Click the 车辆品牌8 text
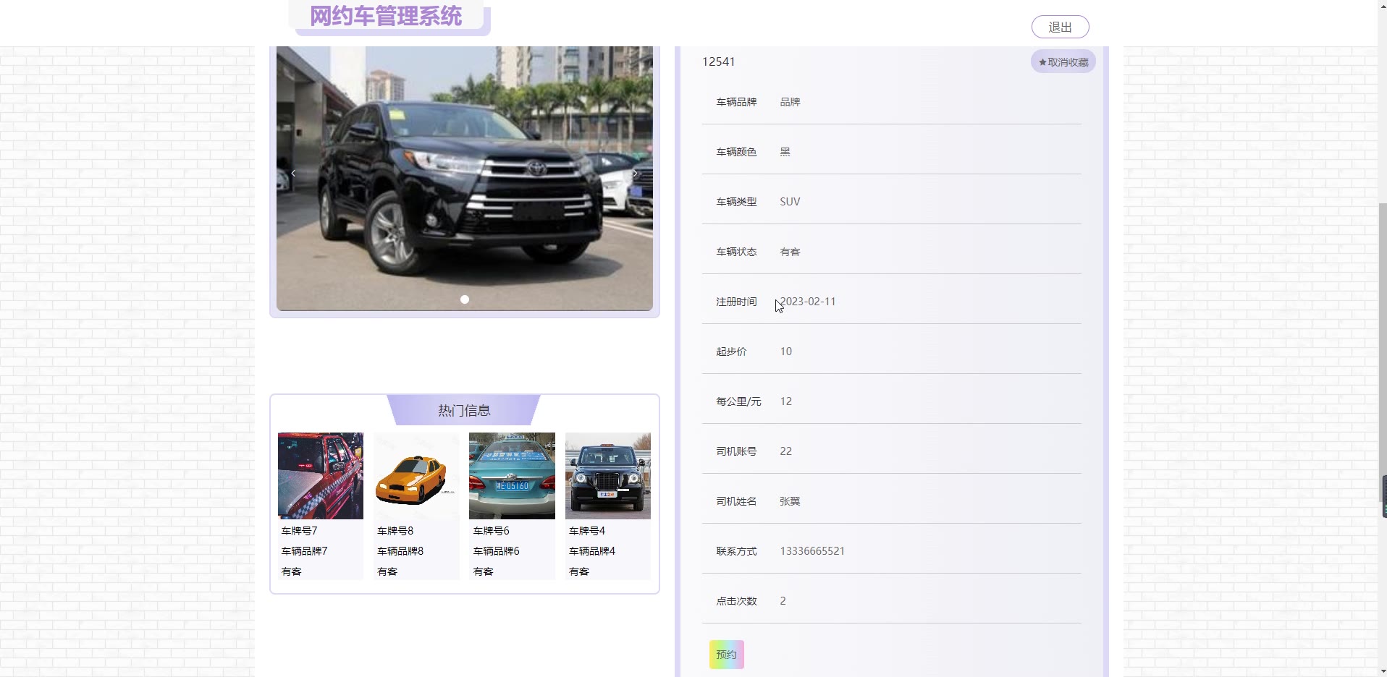 click(400, 551)
